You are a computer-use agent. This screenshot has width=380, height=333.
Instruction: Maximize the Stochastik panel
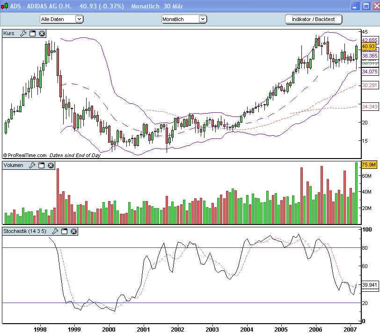[x=65, y=232]
